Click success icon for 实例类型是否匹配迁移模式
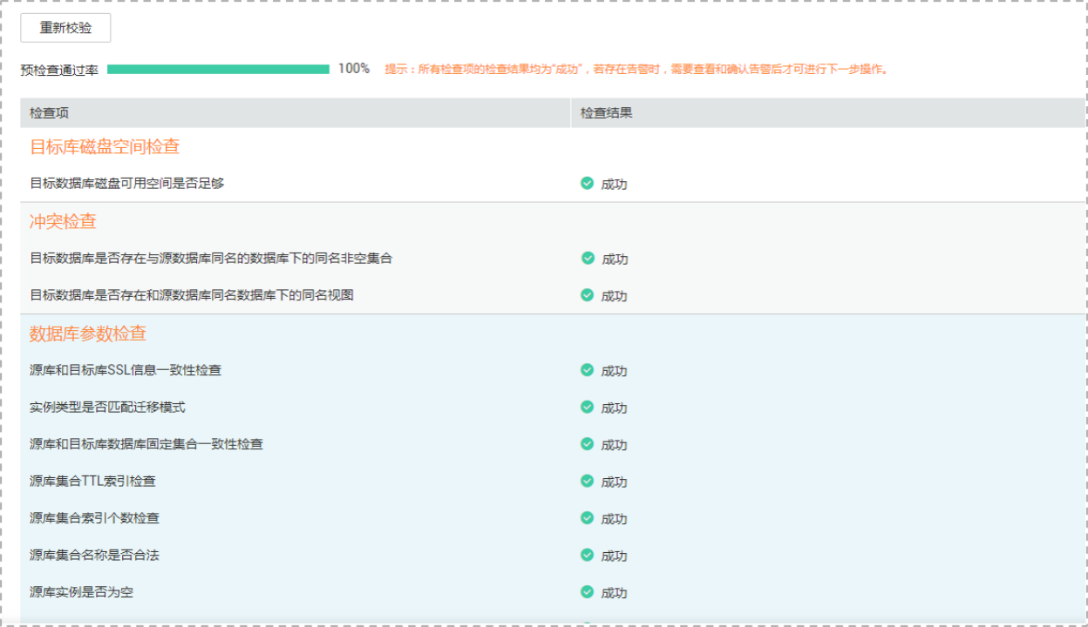Screen dimensions: 1088x627 coord(587,407)
